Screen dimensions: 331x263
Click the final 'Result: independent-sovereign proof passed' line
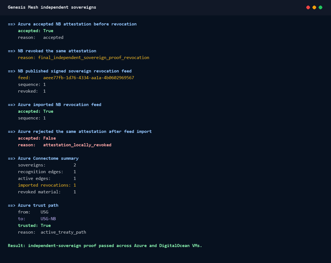(105, 246)
